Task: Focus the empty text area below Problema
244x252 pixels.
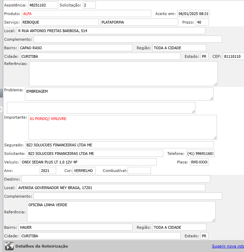Action: point(101,108)
